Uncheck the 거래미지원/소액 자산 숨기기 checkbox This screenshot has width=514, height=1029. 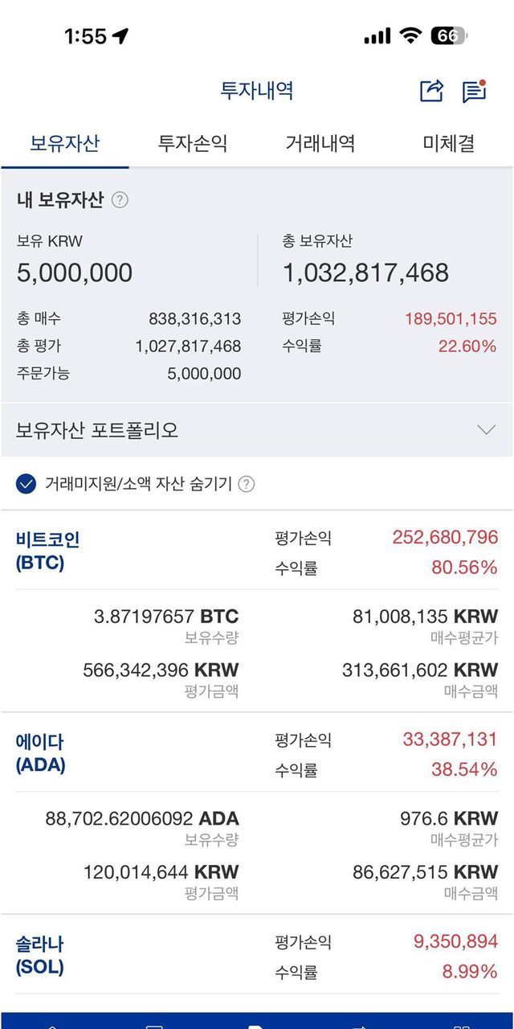pyautogui.click(x=27, y=484)
